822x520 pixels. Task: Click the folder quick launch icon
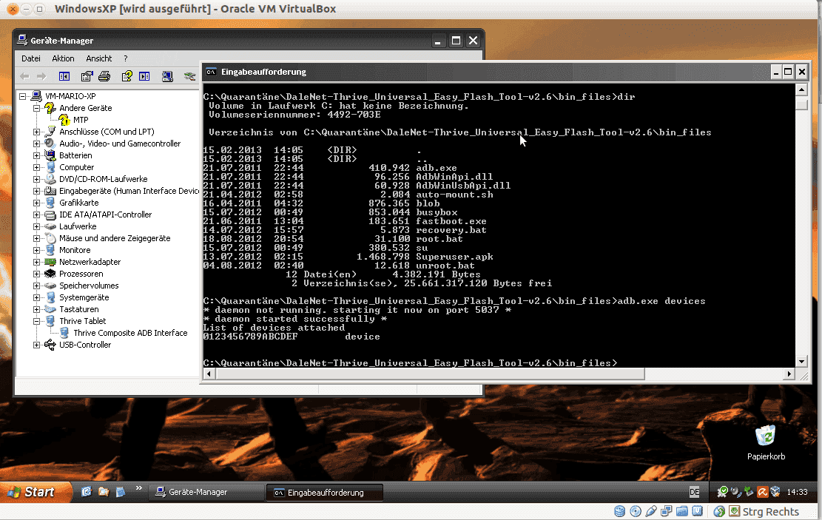tap(104, 492)
